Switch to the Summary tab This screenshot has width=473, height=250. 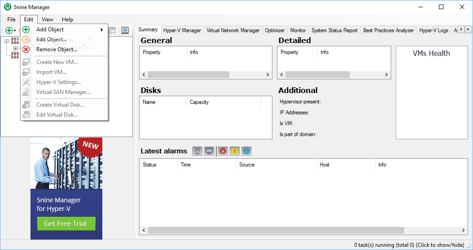tap(148, 30)
